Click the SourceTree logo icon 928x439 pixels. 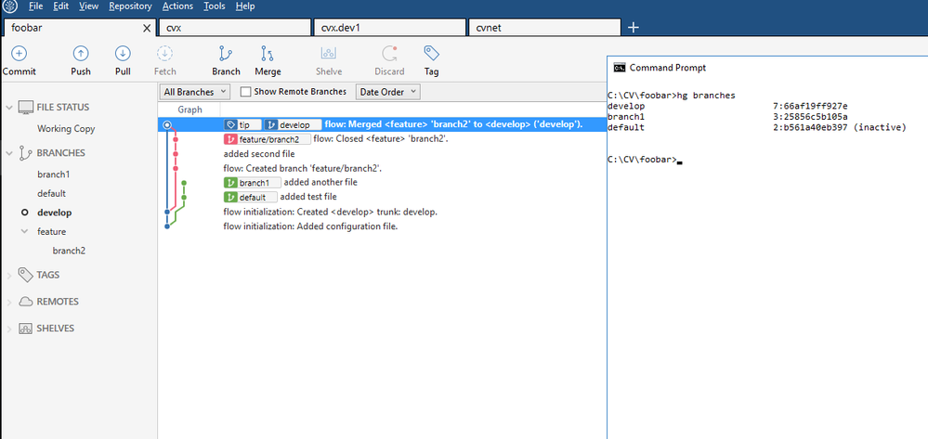pos(10,6)
